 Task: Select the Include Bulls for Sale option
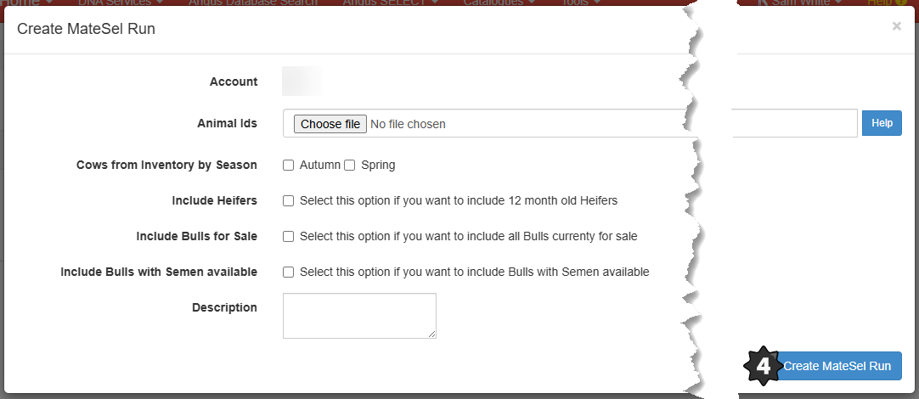click(x=289, y=237)
